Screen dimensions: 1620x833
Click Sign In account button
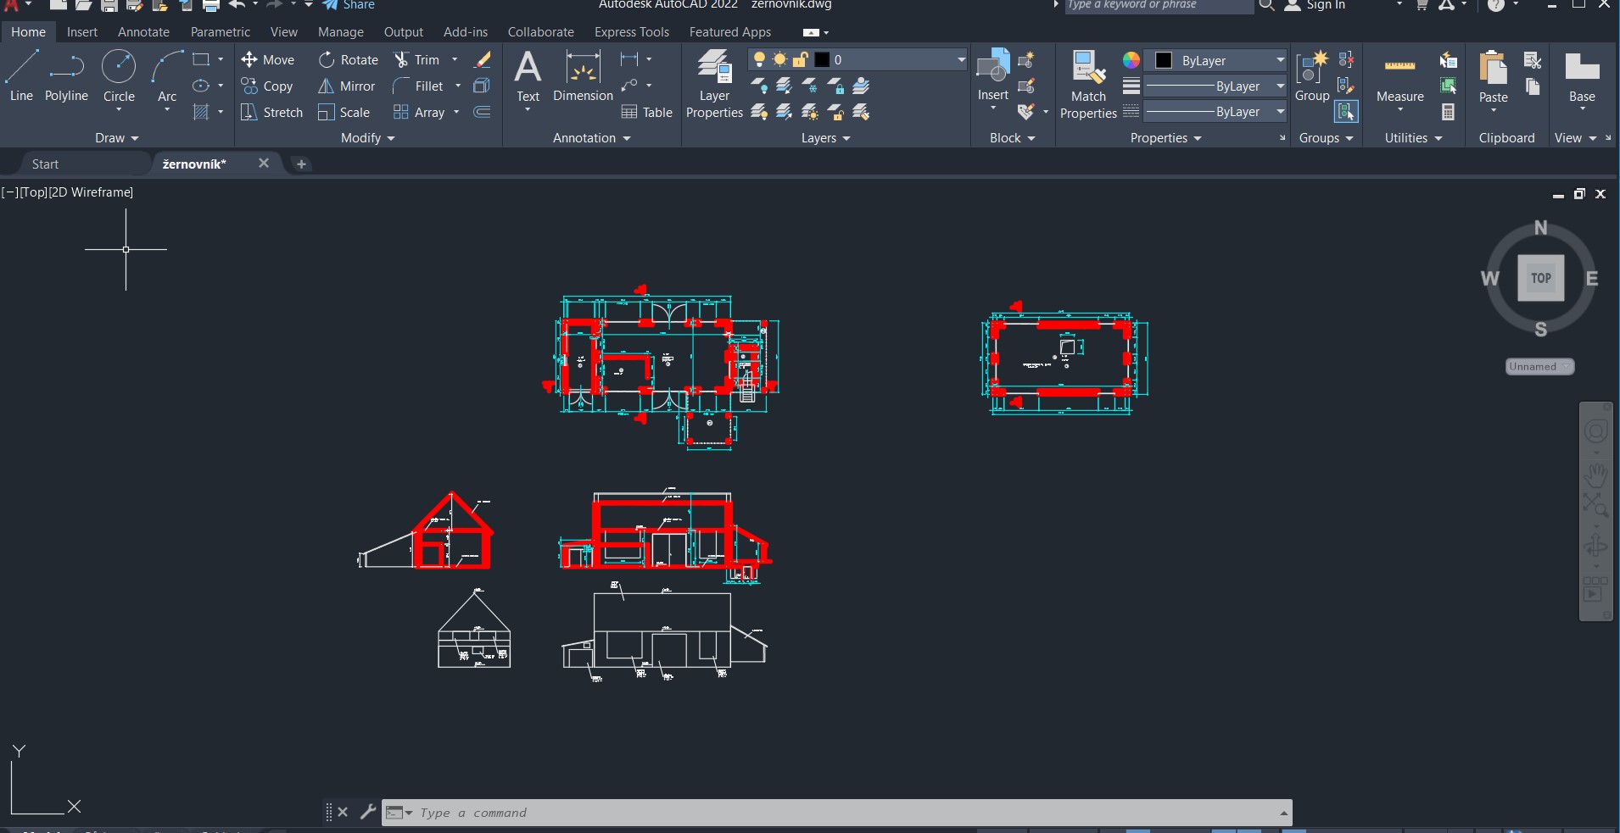click(x=1315, y=5)
